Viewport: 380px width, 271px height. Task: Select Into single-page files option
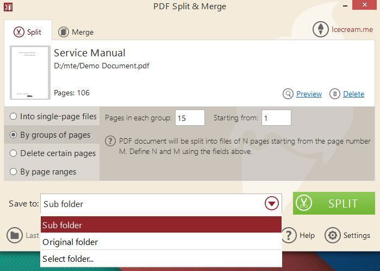tap(53, 117)
